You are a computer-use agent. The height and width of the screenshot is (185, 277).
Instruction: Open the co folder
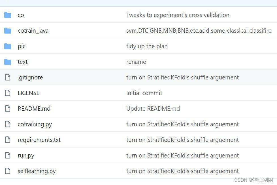(x=21, y=15)
